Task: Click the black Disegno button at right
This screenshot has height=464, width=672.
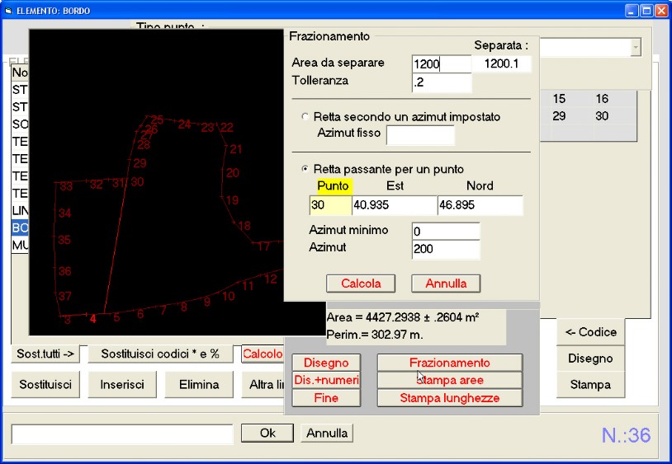Action: coord(590,359)
